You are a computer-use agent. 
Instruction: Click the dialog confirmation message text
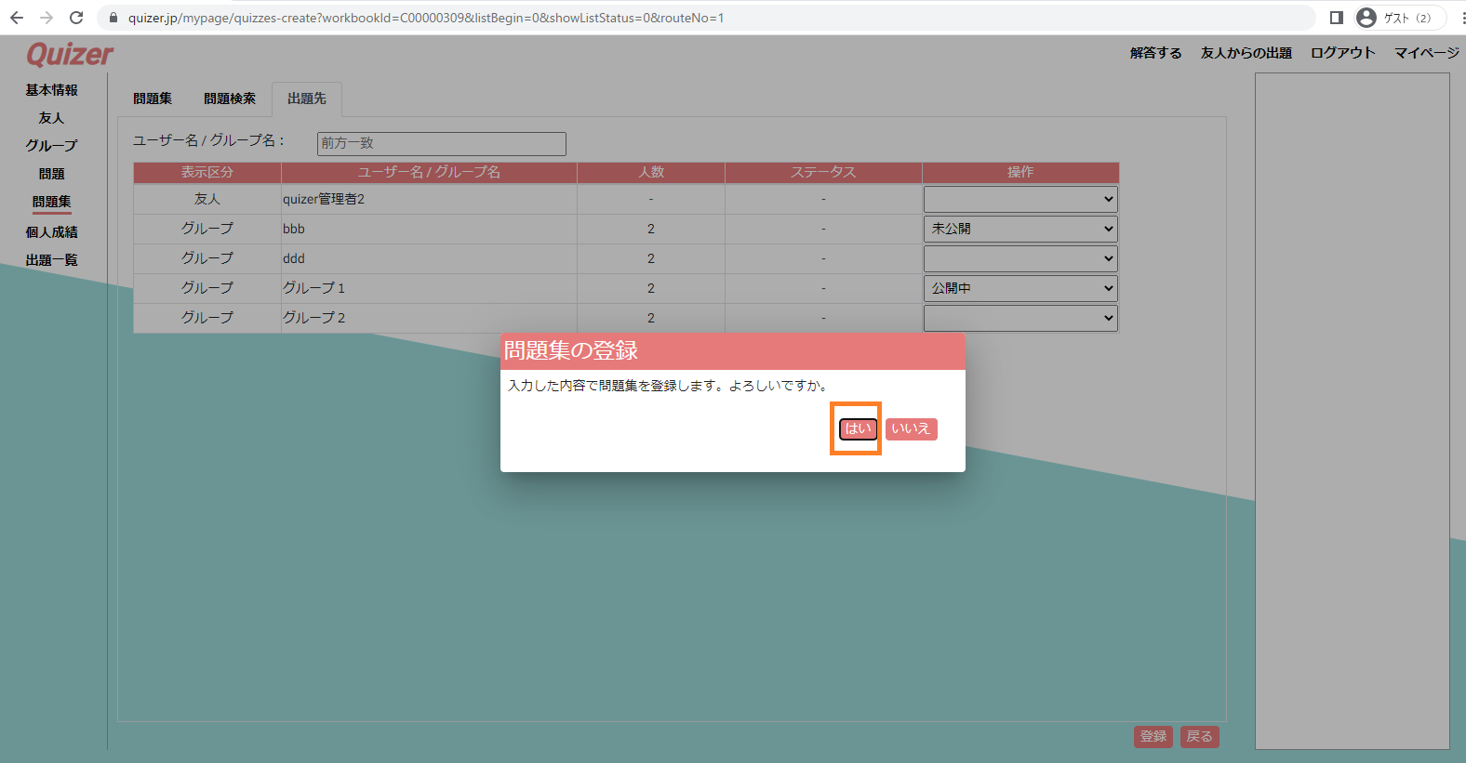[668, 386]
